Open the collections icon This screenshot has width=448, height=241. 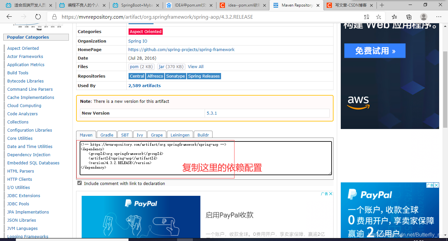409,17
